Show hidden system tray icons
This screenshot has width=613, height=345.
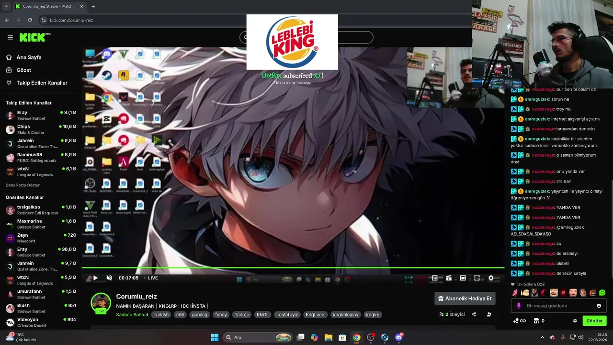542,337
